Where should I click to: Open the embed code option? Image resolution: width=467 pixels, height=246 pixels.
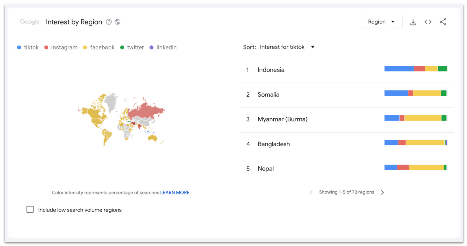click(428, 22)
